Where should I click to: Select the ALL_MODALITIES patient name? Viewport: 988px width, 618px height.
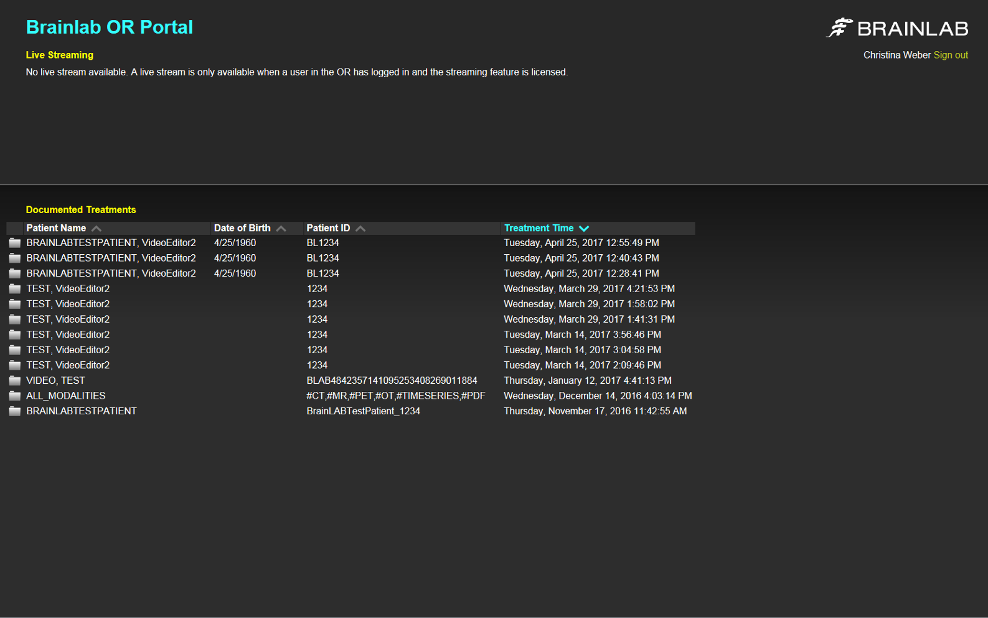66,396
